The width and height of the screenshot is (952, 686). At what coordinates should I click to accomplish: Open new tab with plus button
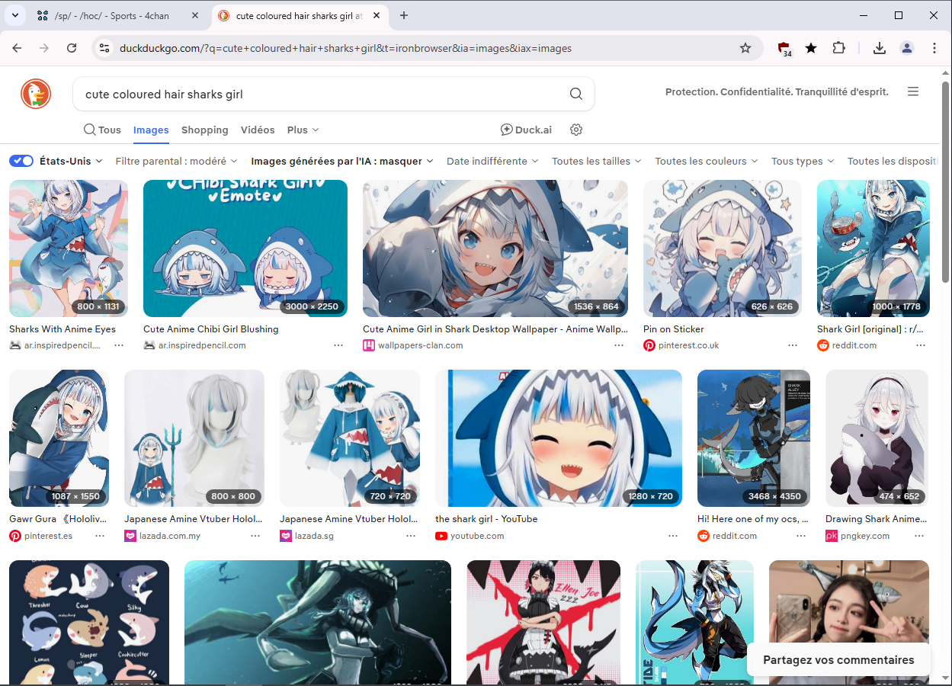click(404, 15)
